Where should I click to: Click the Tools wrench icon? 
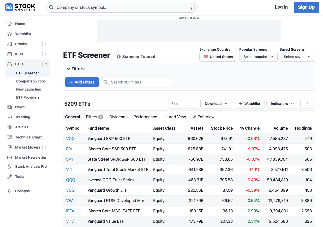(x=10, y=177)
